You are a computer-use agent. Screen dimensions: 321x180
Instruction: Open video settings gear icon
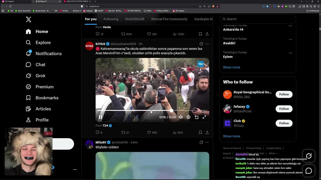point(189,117)
